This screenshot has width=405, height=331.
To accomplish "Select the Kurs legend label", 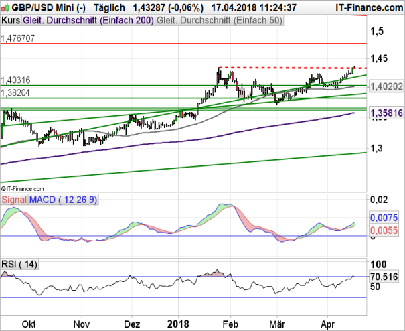I will pos(11,20).
